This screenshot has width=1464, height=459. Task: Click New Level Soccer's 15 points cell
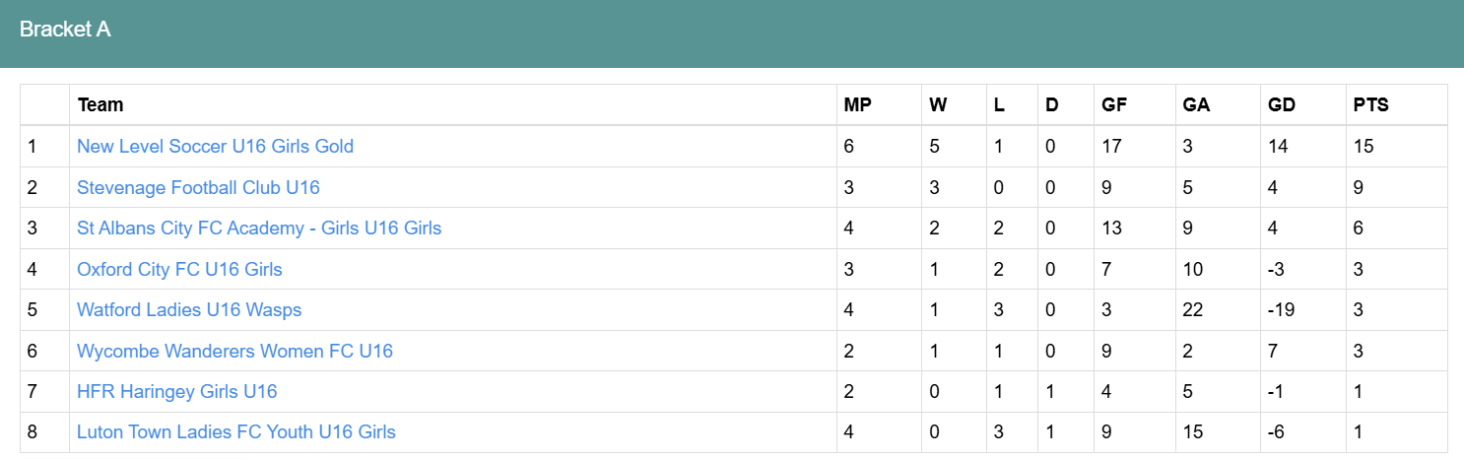click(x=1364, y=147)
